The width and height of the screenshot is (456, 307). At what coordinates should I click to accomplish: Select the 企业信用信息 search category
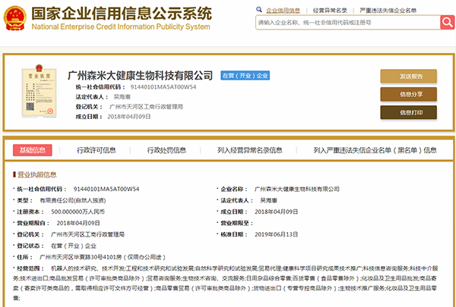tap(283, 11)
